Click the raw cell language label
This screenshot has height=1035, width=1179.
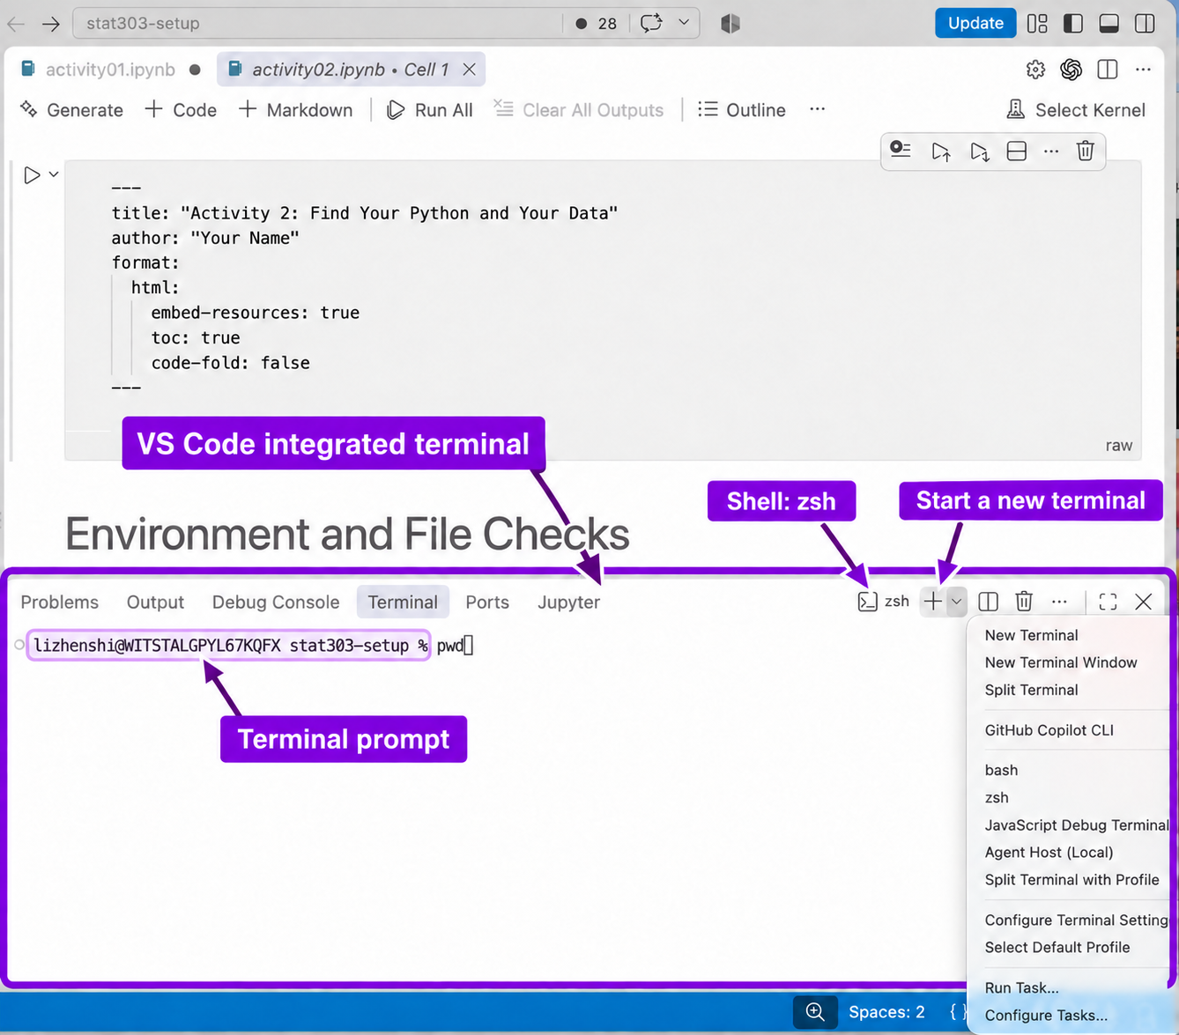tap(1119, 446)
